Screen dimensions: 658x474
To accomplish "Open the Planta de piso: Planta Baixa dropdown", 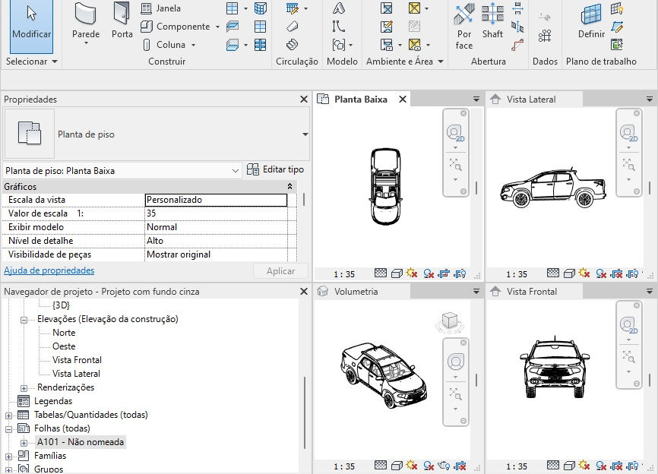I will 235,171.
